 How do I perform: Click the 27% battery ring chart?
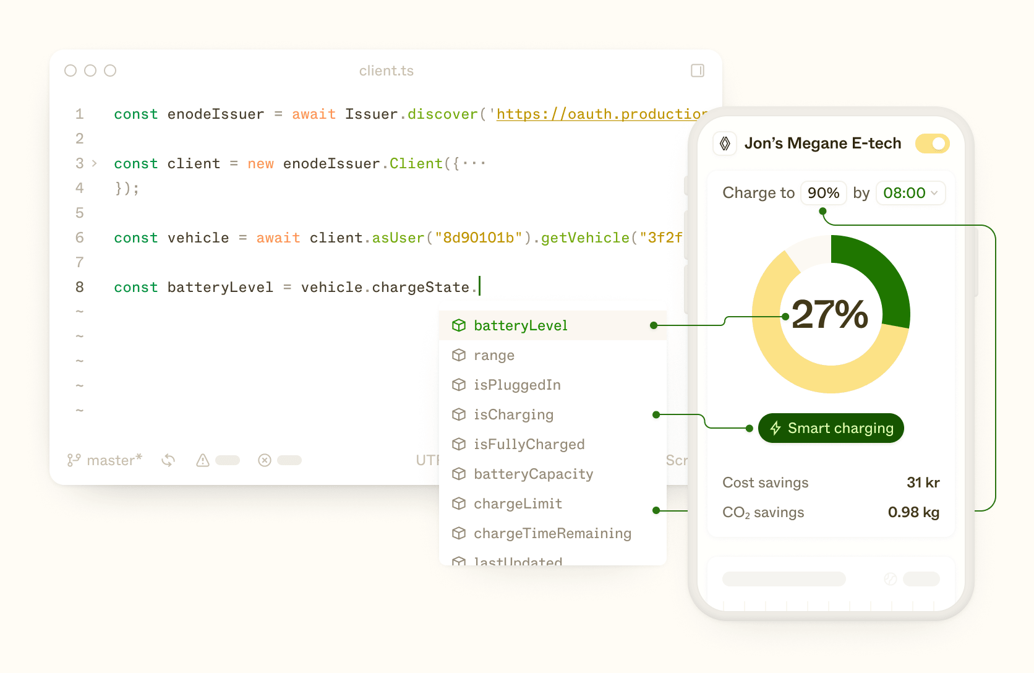coord(831,314)
